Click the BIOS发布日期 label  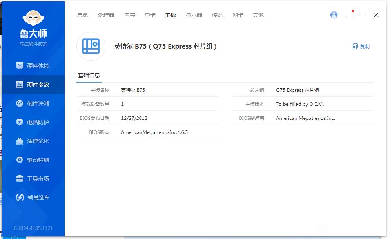pyautogui.click(x=94, y=118)
